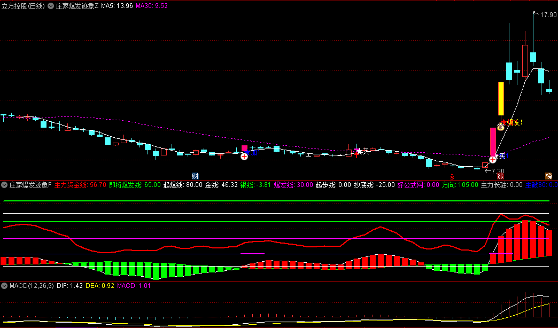Click the 庄家爆发迹象F indicator name
The image size is (558, 328).
30,185
